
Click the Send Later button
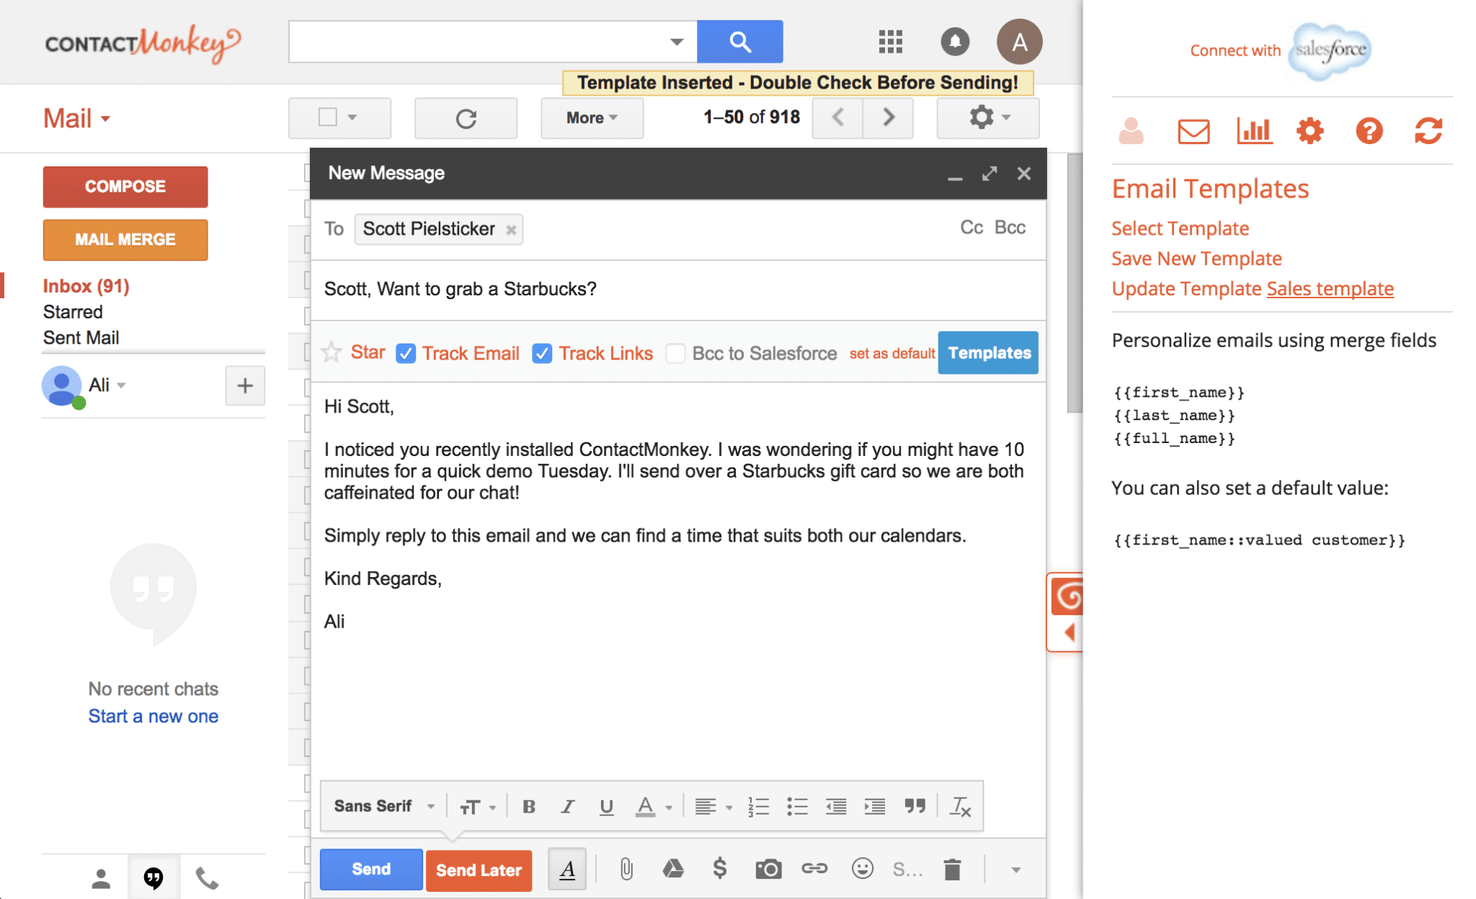point(479,870)
